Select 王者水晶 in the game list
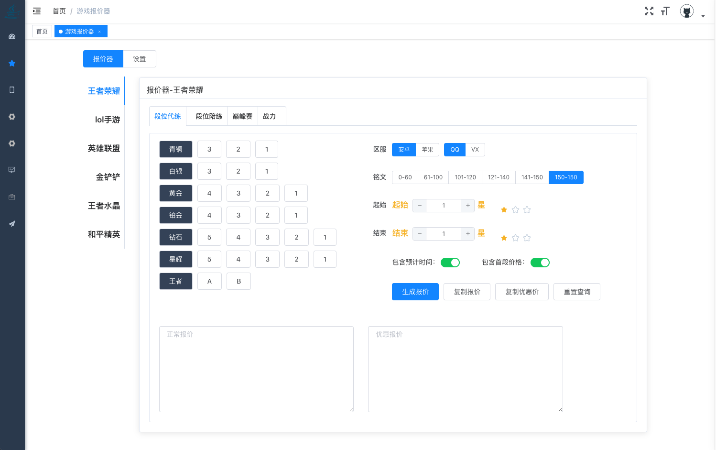Image resolution: width=716 pixels, height=450 pixels. point(104,206)
